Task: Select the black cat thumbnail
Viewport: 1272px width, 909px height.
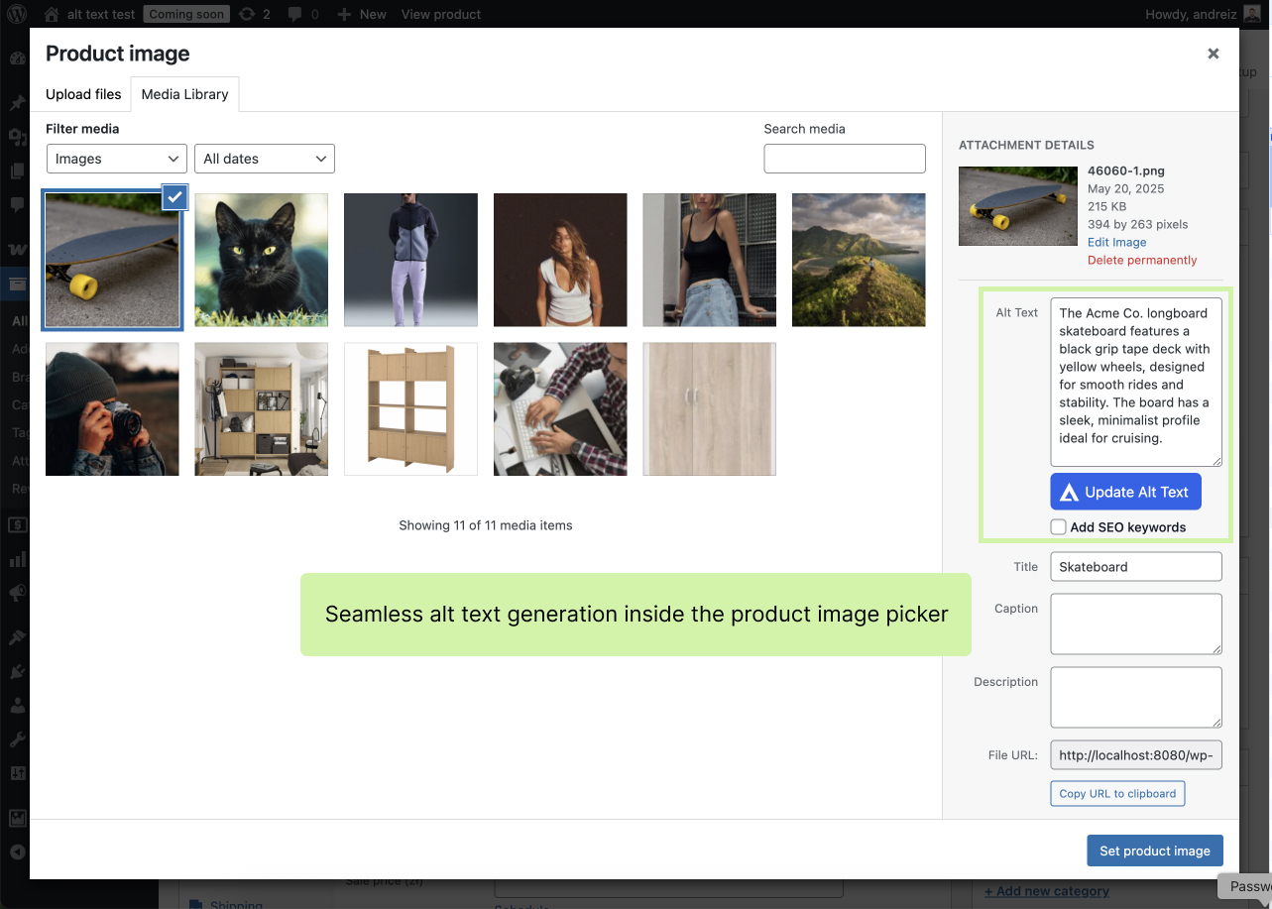Action: coord(262,260)
